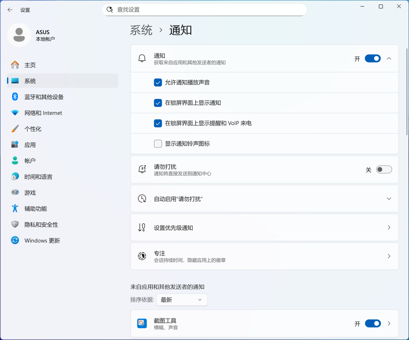Image resolution: width=409 pixels, height=340 pixels.
Task: Click the 游戏 gamepad icon
Action: pos(15,193)
